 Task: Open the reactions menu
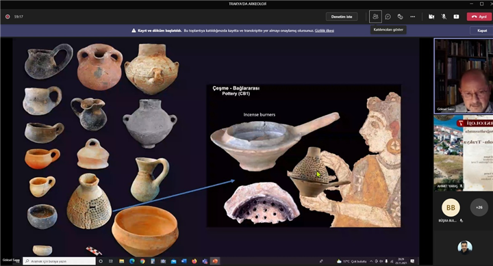pyautogui.click(x=401, y=16)
